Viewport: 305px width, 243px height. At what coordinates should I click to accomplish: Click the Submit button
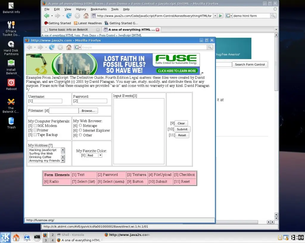click(182, 129)
